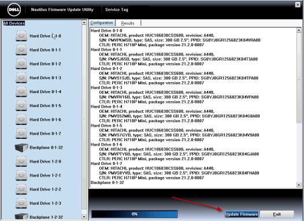304x221 pixels.
Task: Click device list scrollbar up arrow
Action: tap(84, 23)
